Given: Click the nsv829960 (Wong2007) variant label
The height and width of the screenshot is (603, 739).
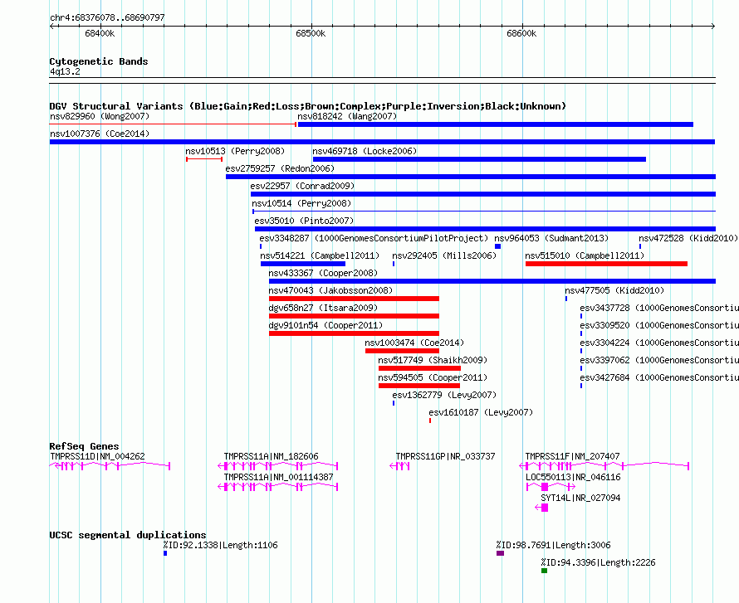Looking at the screenshot, I should 100,116.
